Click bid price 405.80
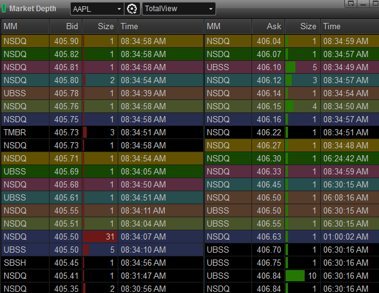 pos(66,81)
